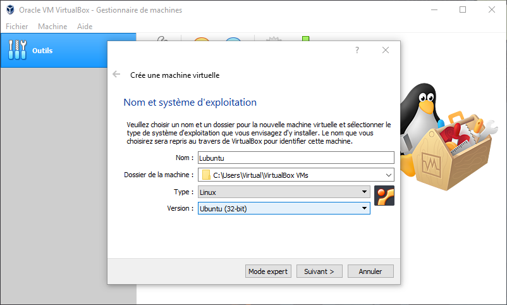Click the Ubuntu OS type icon

(x=384, y=196)
